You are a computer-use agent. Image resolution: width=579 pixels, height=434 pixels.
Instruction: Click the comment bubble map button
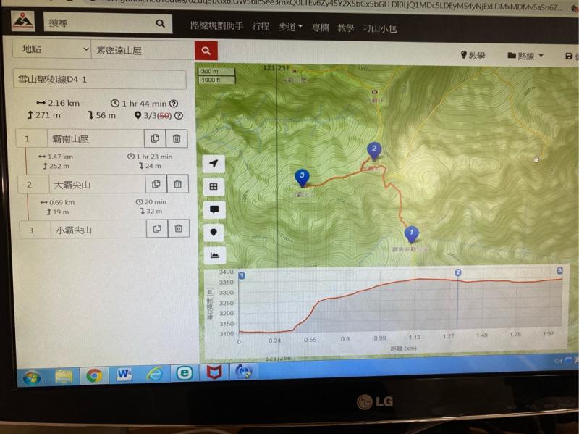[x=214, y=209]
